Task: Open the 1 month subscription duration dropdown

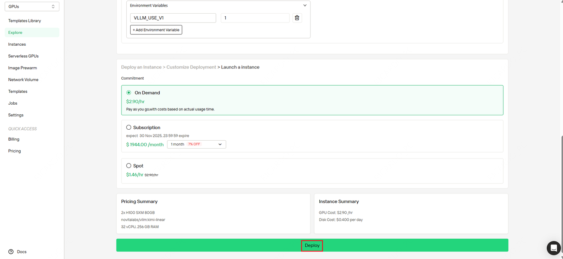Action: [197, 144]
